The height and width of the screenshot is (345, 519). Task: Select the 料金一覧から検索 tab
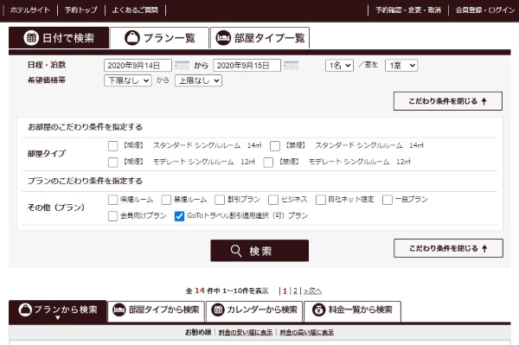coord(353,311)
